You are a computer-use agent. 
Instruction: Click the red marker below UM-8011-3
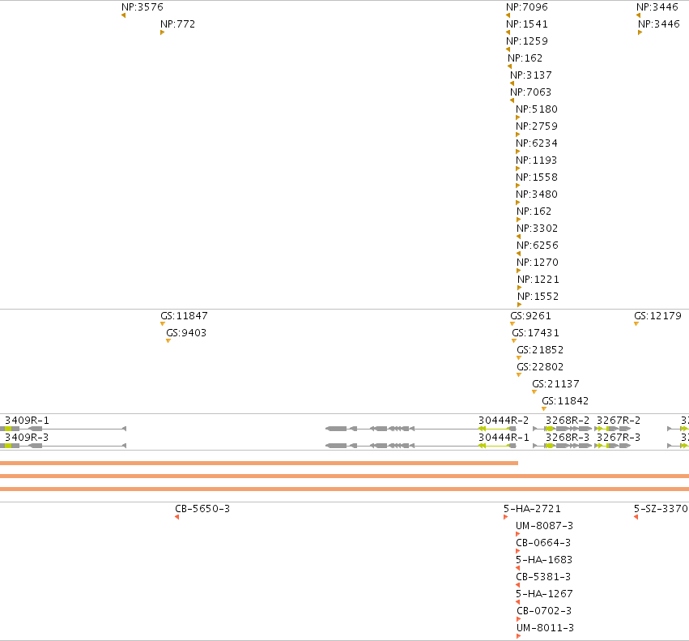pos(518,636)
